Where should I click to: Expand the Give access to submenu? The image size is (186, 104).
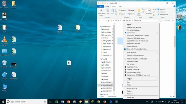coord(141,53)
